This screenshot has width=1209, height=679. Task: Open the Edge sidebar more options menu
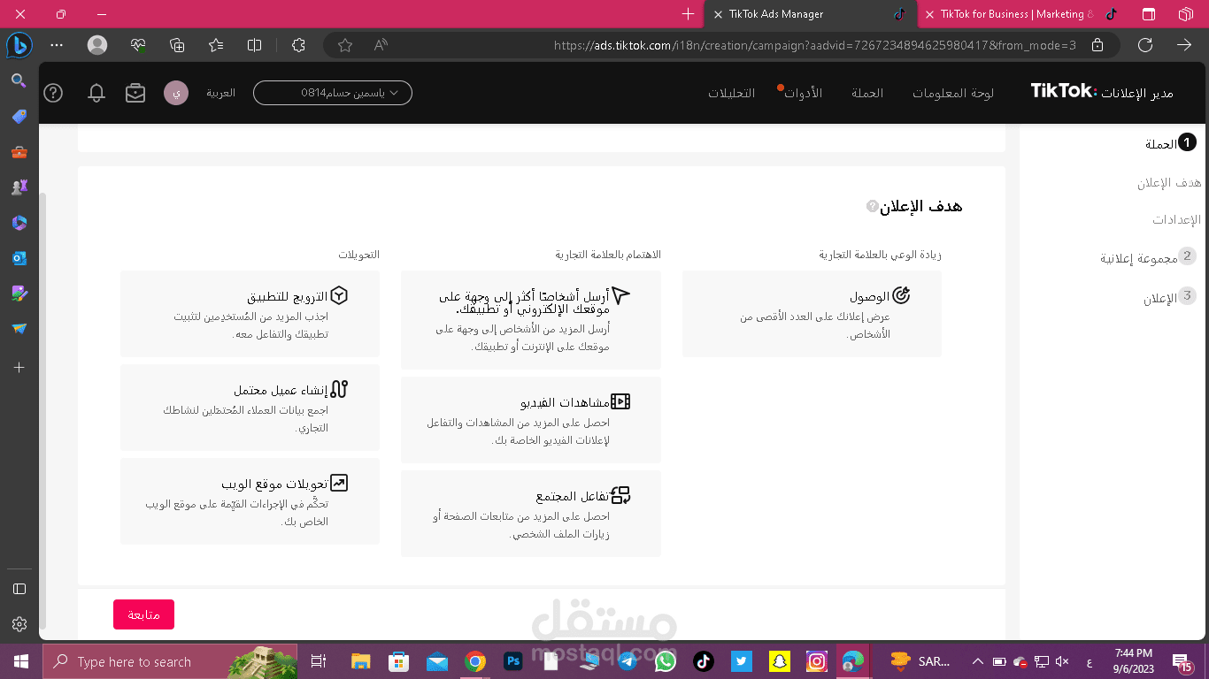[57, 45]
